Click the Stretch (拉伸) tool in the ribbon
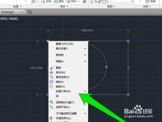 coord(46,1)
